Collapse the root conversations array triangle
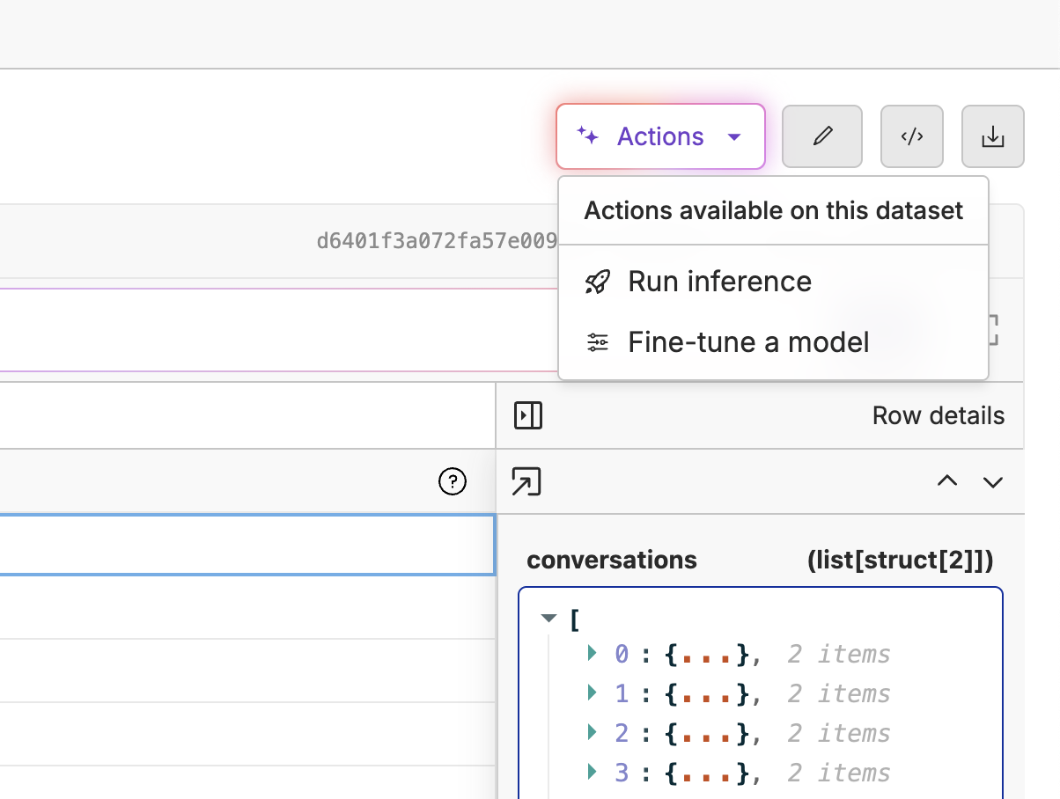The height and width of the screenshot is (799, 1060). [x=549, y=619]
